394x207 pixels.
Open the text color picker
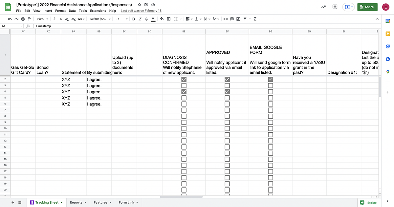tap(153, 19)
